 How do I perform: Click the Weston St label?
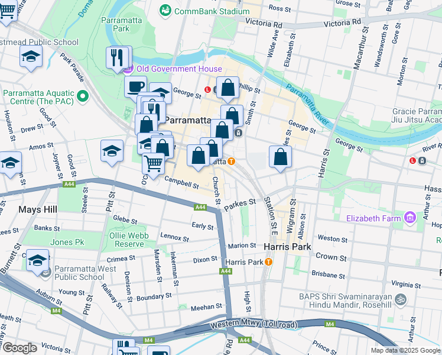click(x=333, y=238)
